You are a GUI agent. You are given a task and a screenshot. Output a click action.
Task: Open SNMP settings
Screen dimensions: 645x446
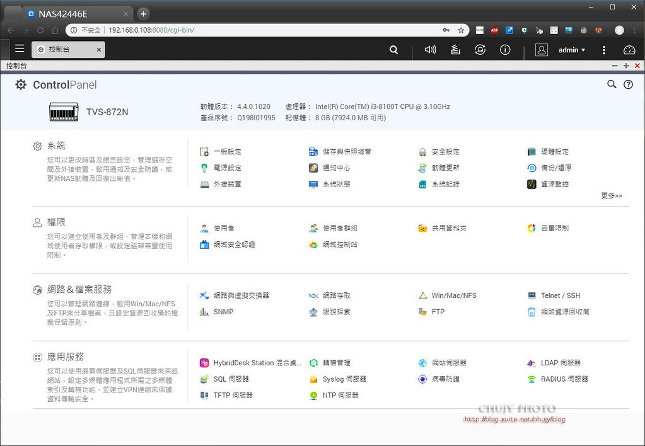pos(217,312)
